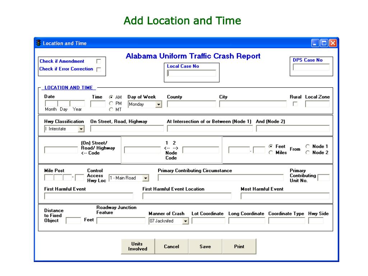Select the Node 1 radio button
The image size is (368, 276).
[308, 146]
